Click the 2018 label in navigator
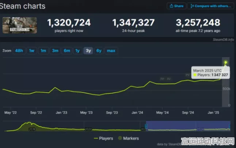This screenshot has width=236, height=148. tap(32, 129)
